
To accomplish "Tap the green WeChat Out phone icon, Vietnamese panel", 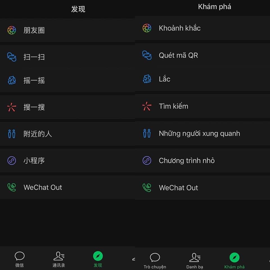I will pos(147,188).
